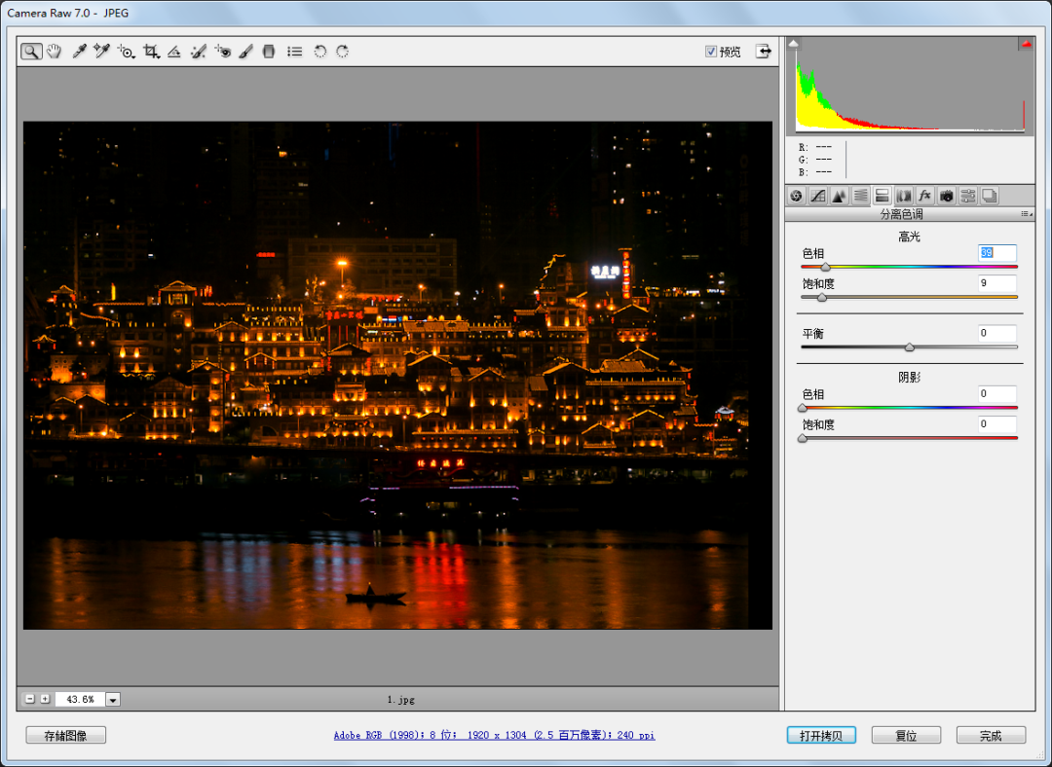Choose the Red Eye Removal tool
Screen dimensions: 1052x767
click(x=223, y=51)
